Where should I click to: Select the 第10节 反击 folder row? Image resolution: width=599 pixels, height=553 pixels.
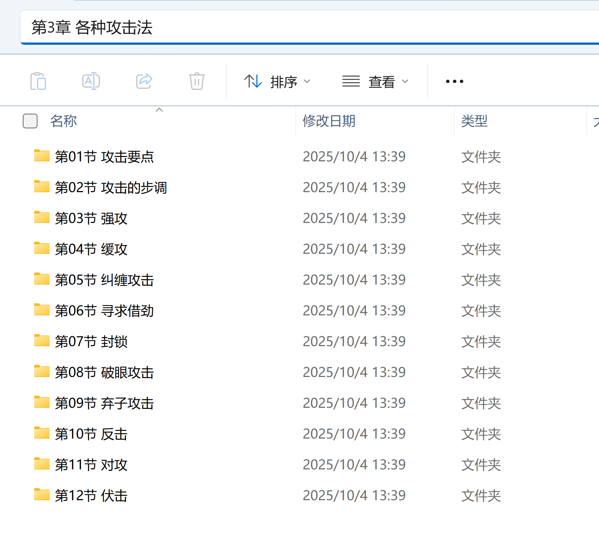tap(91, 434)
